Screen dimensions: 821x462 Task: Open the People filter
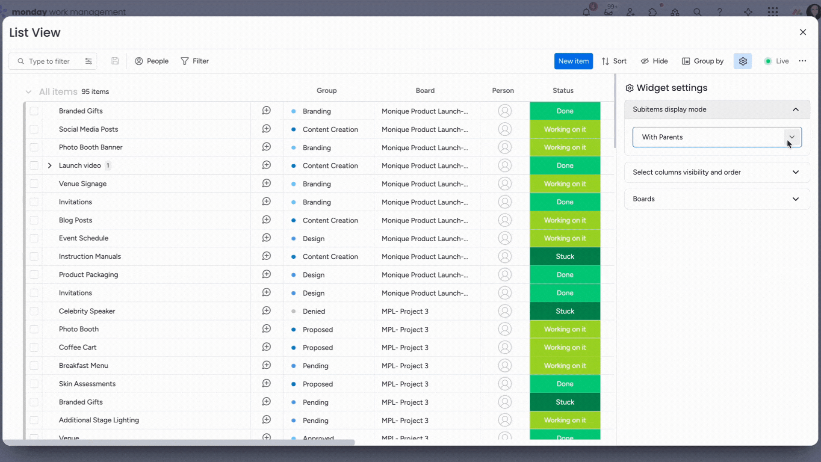pos(152,61)
